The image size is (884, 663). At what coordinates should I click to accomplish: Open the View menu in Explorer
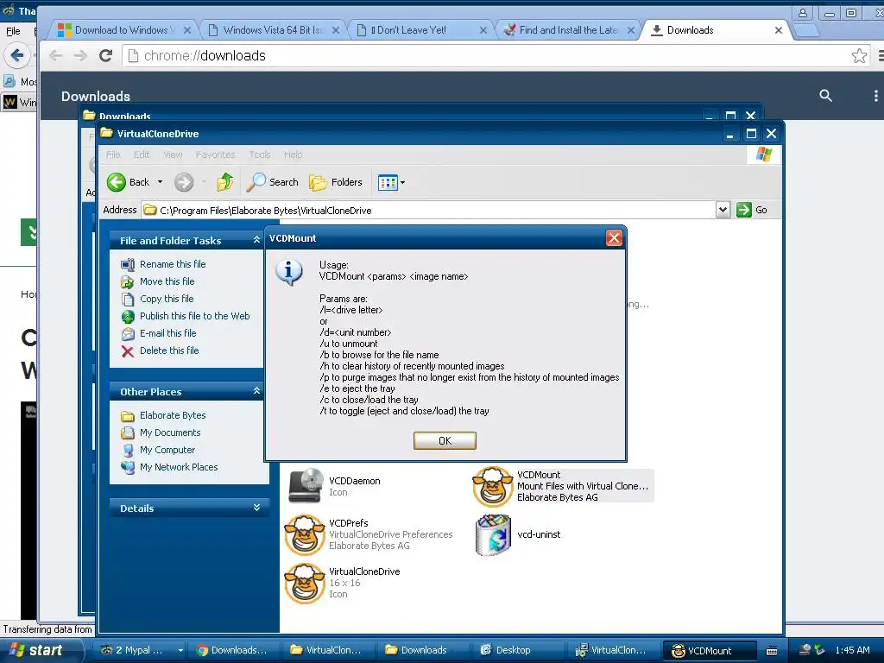pyautogui.click(x=173, y=155)
